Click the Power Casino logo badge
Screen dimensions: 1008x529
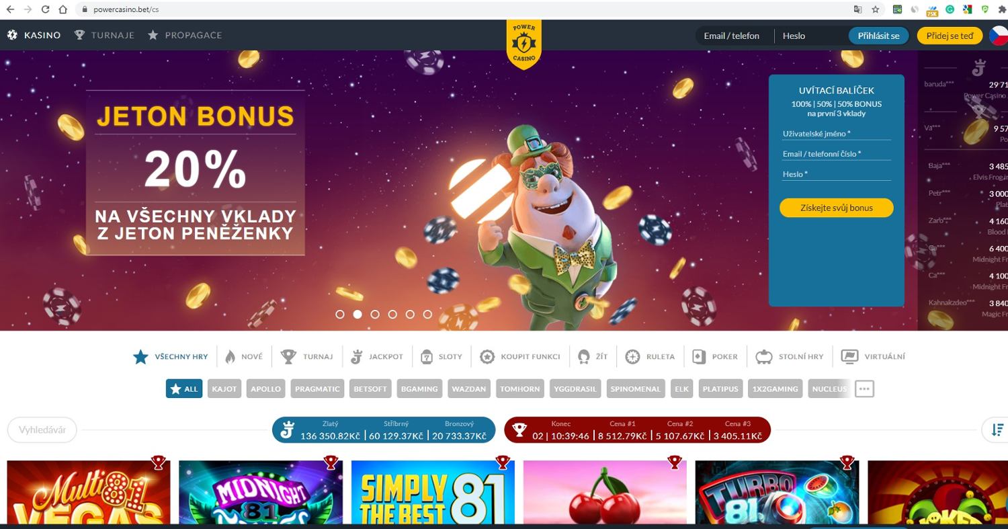(x=523, y=44)
